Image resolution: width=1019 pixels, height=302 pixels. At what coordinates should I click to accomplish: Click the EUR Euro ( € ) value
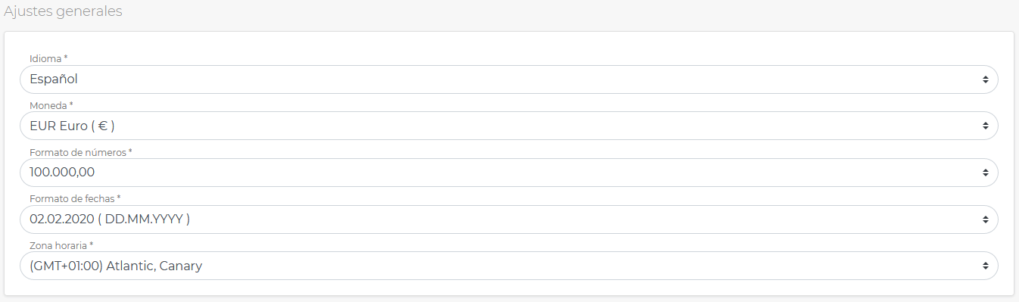(x=72, y=126)
